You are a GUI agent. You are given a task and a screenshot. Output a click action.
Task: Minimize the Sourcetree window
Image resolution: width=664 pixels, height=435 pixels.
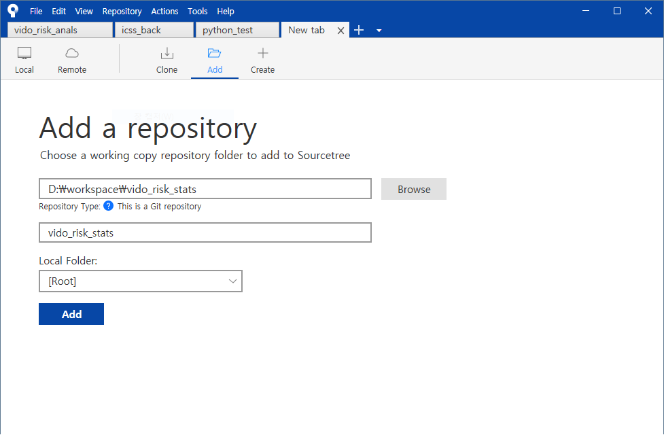[586, 11]
